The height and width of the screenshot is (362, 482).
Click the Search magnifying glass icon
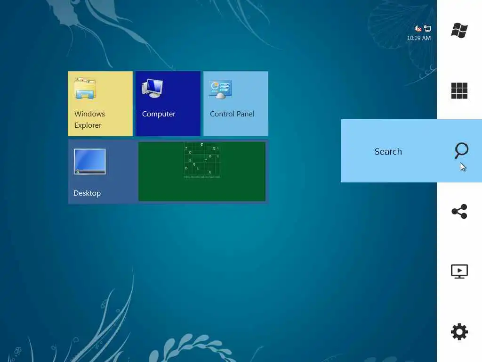coord(461,150)
